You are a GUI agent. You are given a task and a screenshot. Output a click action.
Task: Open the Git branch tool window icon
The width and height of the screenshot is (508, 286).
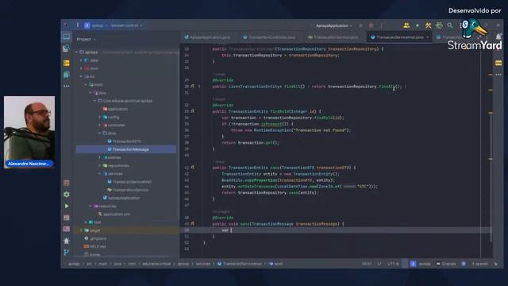pyautogui.click(x=67, y=253)
